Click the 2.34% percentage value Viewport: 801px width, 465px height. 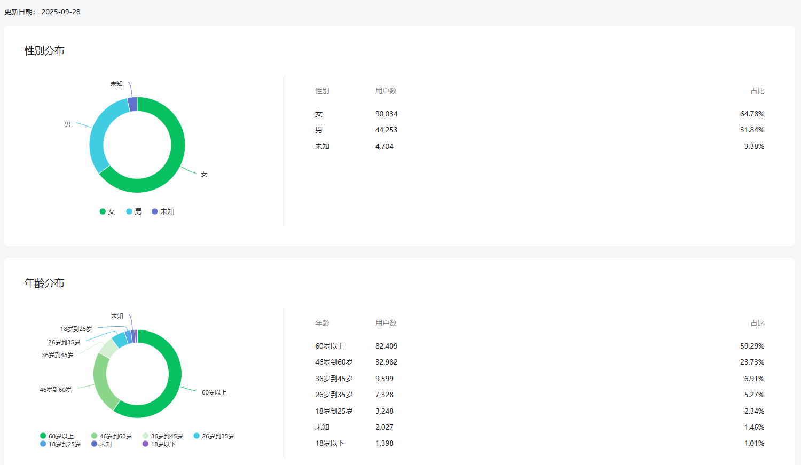[754, 411]
